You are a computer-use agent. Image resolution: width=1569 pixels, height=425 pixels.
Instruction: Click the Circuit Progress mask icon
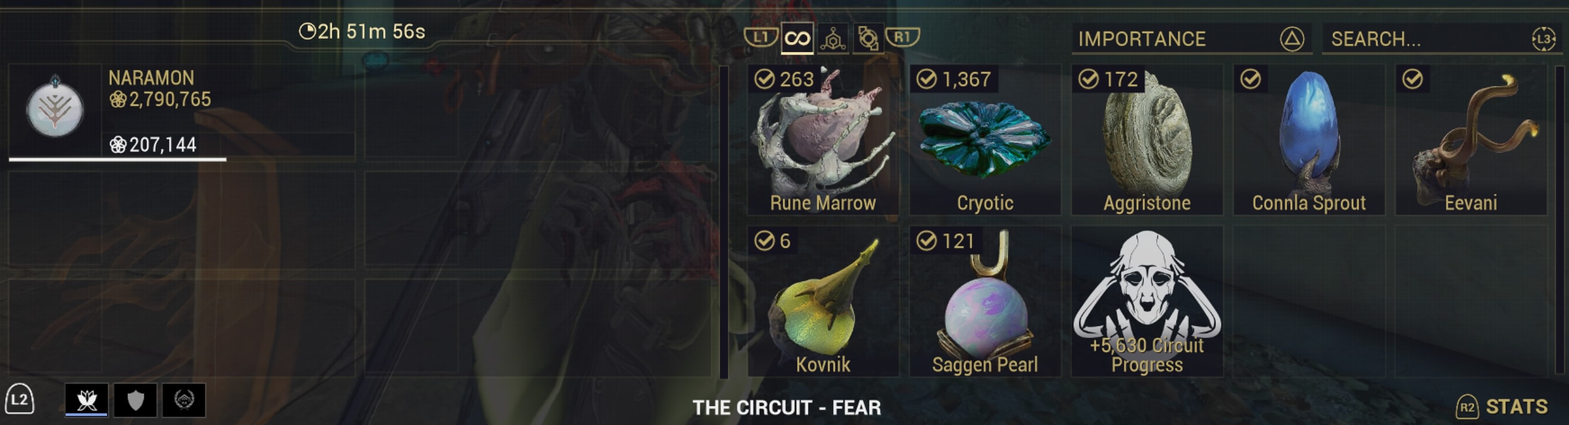click(x=1147, y=284)
